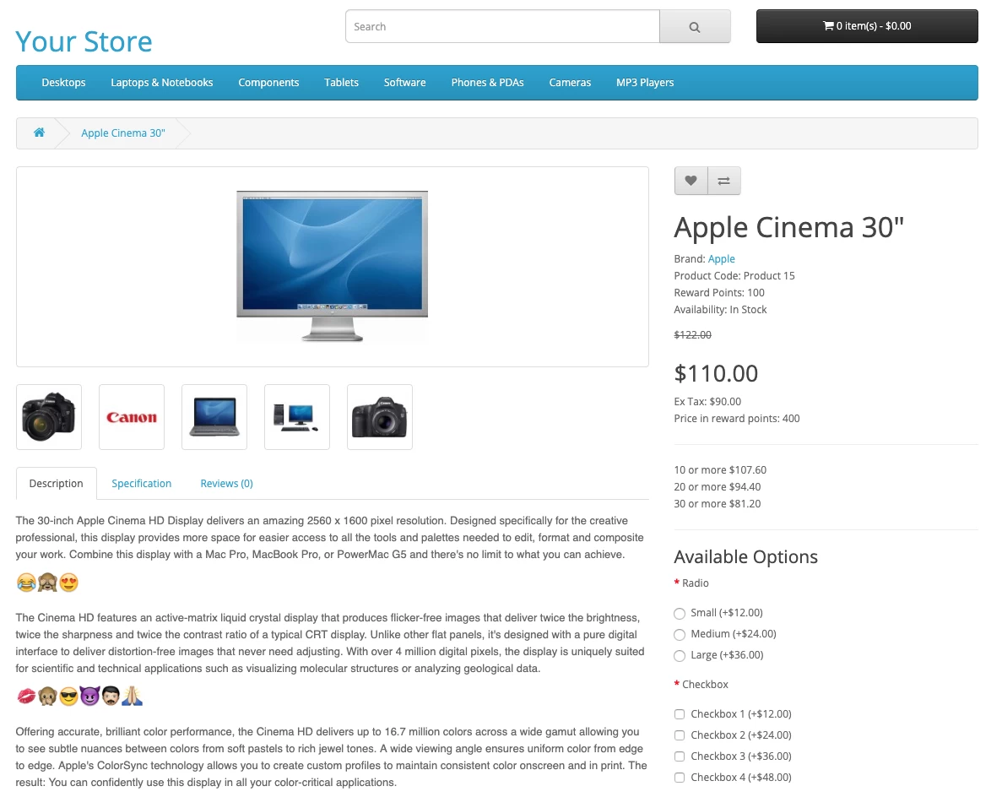
Task: Enable Checkbox 4 (+$48.00)
Action: coord(680,778)
